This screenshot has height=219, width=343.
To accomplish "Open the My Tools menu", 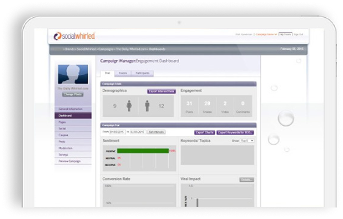I will coord(285,34).
